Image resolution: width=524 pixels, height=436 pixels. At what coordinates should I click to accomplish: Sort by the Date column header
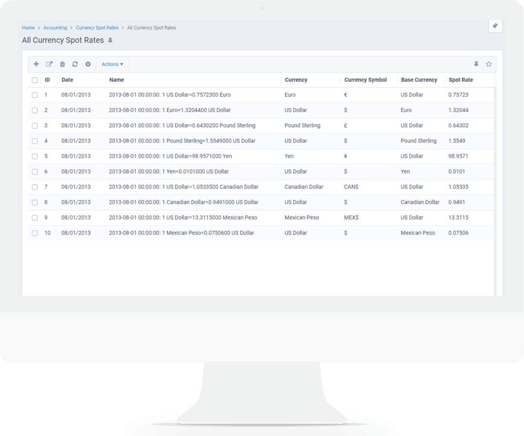67,80
